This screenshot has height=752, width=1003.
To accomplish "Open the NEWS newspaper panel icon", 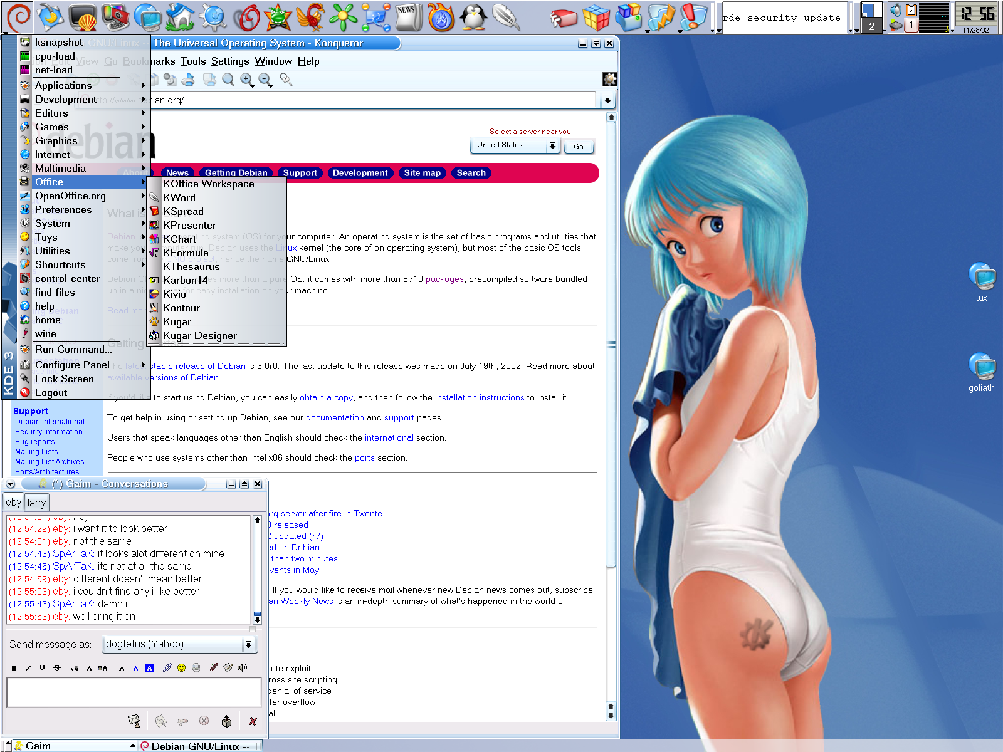I will coord(409,17).
